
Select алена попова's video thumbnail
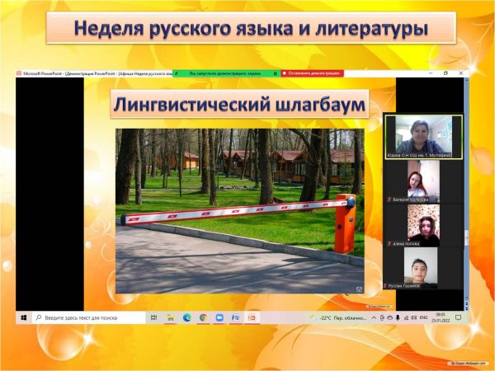pyautogui.click(x=423, y=224)
